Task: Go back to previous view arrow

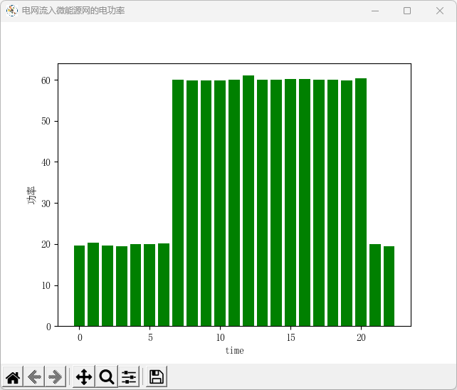Action: [x=34, y=377]
